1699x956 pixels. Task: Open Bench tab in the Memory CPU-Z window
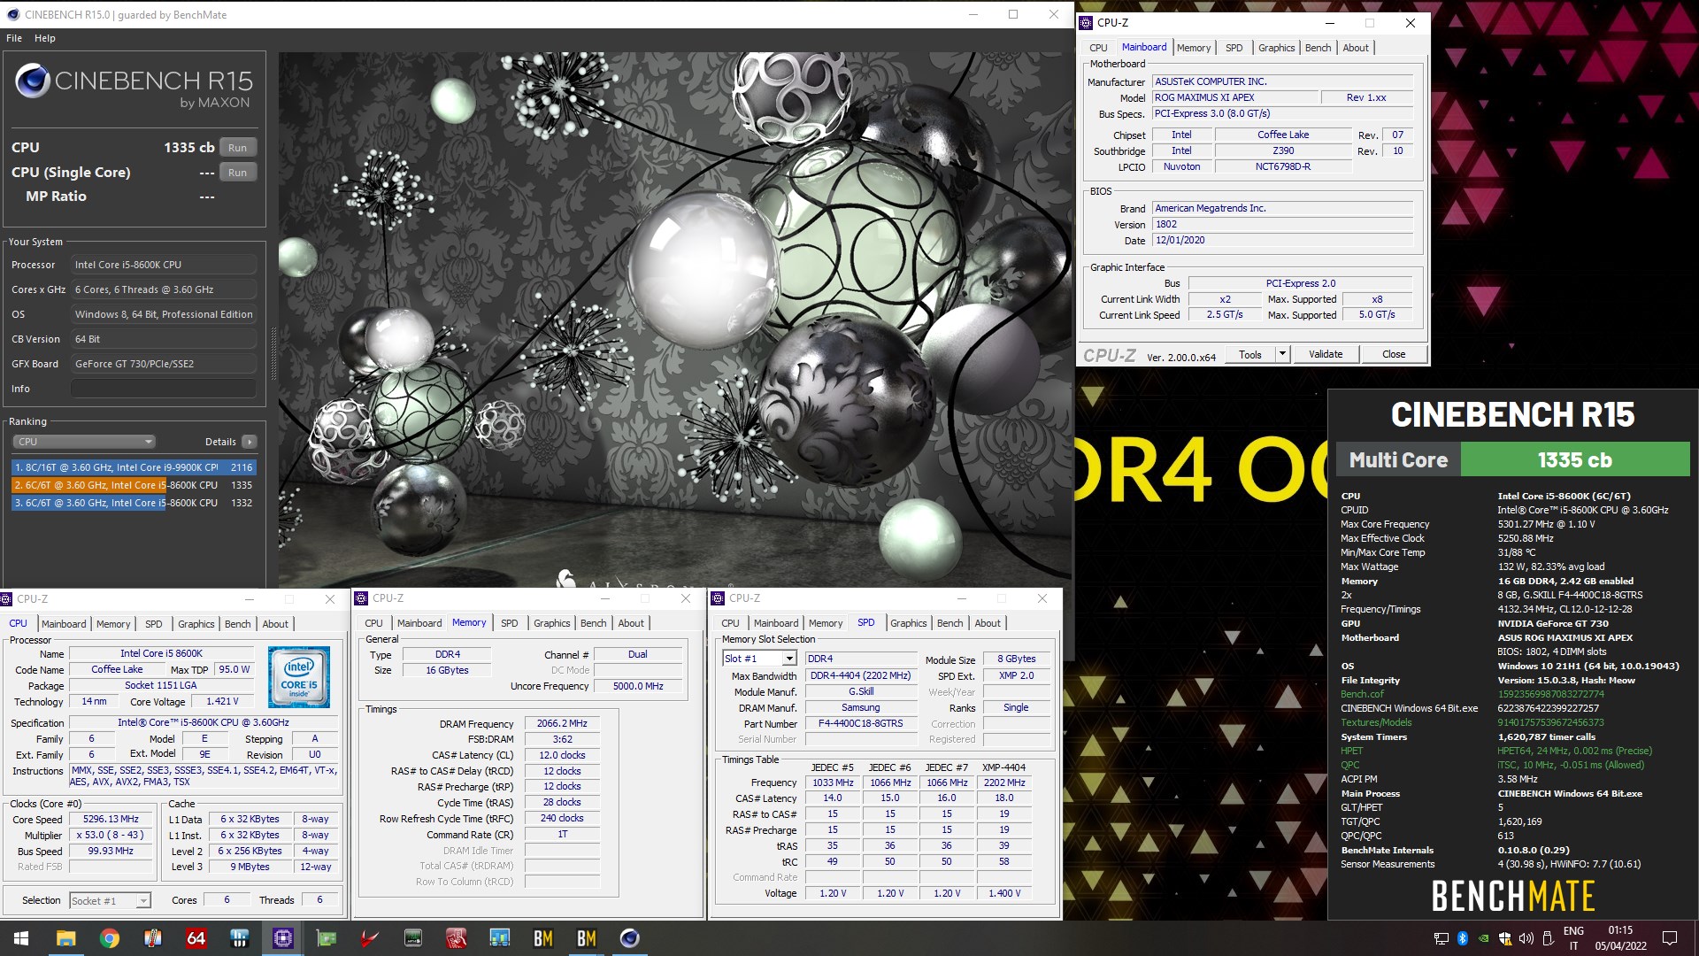[x=593, y=623]
